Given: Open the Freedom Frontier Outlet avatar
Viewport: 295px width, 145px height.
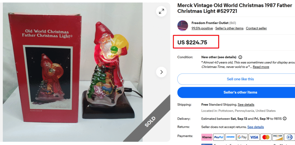Looking at the screenshot, I should (183, 26).
